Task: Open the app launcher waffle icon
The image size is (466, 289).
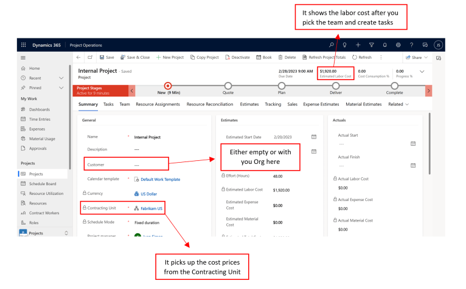Action: (24, 45)
